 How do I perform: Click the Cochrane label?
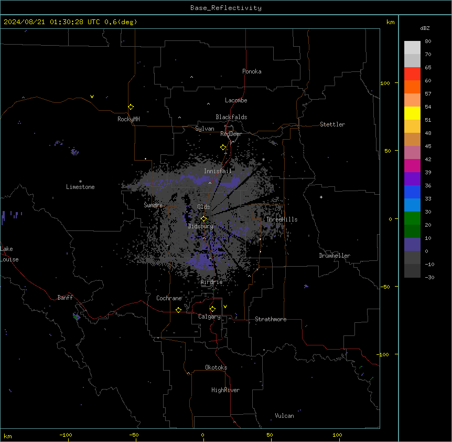point(169,298)
